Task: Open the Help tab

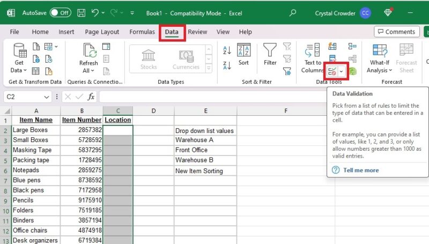Action: (x=245, y=32)
